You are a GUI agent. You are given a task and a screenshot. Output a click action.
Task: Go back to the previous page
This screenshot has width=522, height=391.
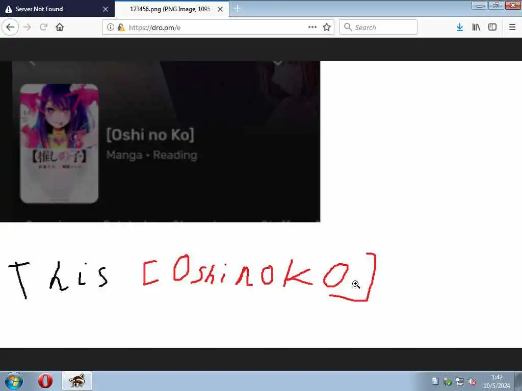click(10, 27)
